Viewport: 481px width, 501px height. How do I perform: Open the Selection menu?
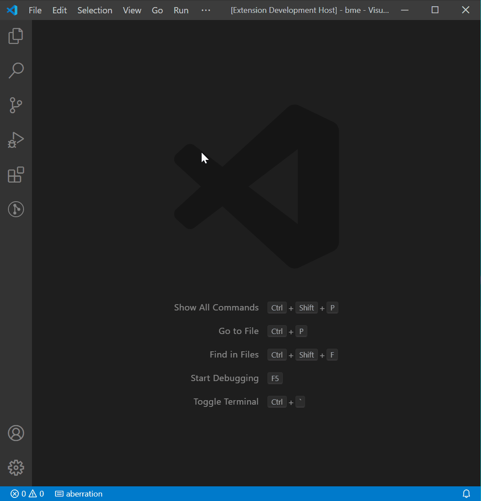(95, 10)
